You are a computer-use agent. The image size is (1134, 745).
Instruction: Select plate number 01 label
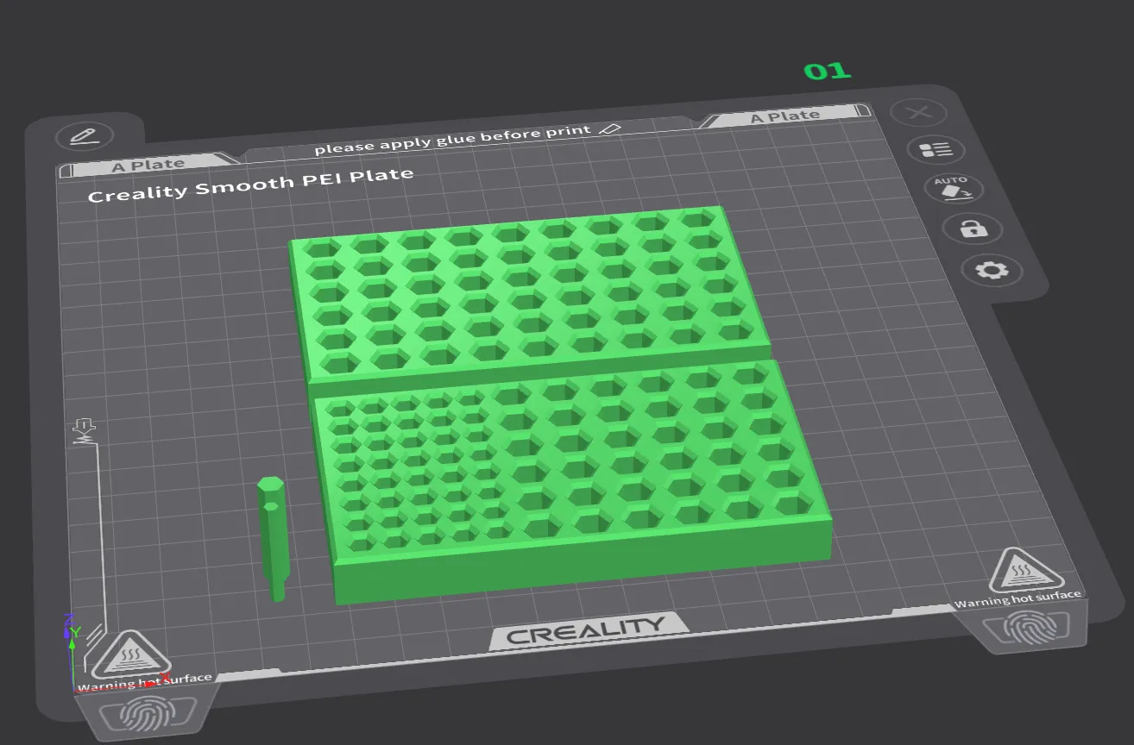pyautogui.click(x=827, y=71)
